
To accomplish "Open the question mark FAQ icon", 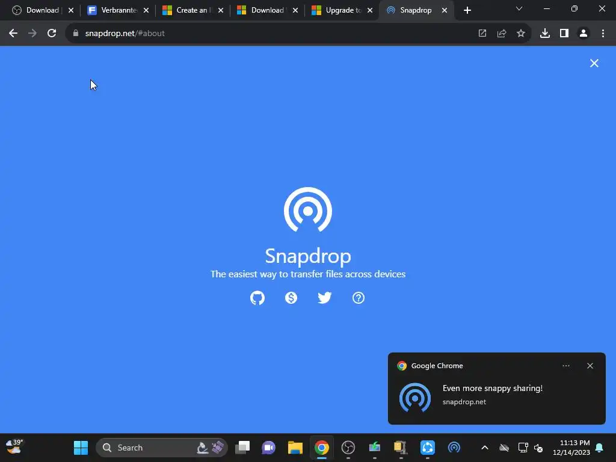I will pyautogui.click(x=359, y=298).
